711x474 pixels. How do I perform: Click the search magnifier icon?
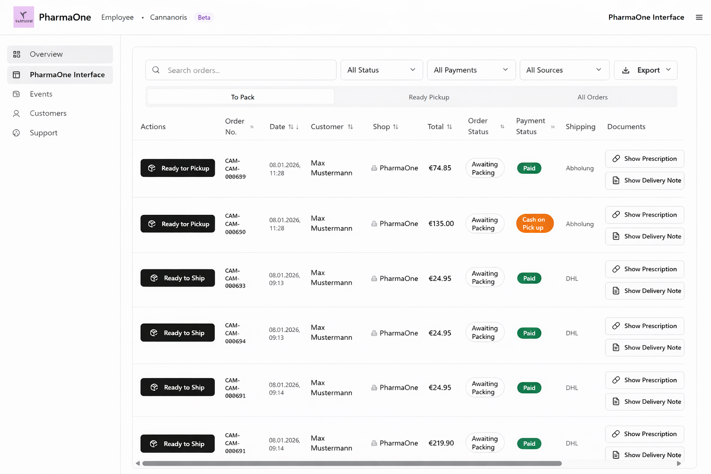pos(156,70)
